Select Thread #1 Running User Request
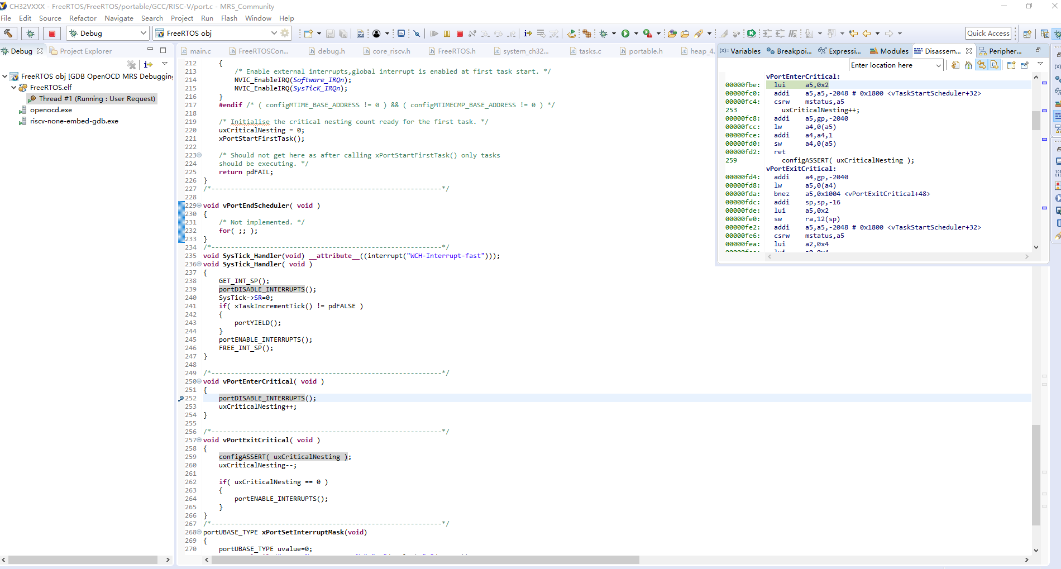 (93, 99)
